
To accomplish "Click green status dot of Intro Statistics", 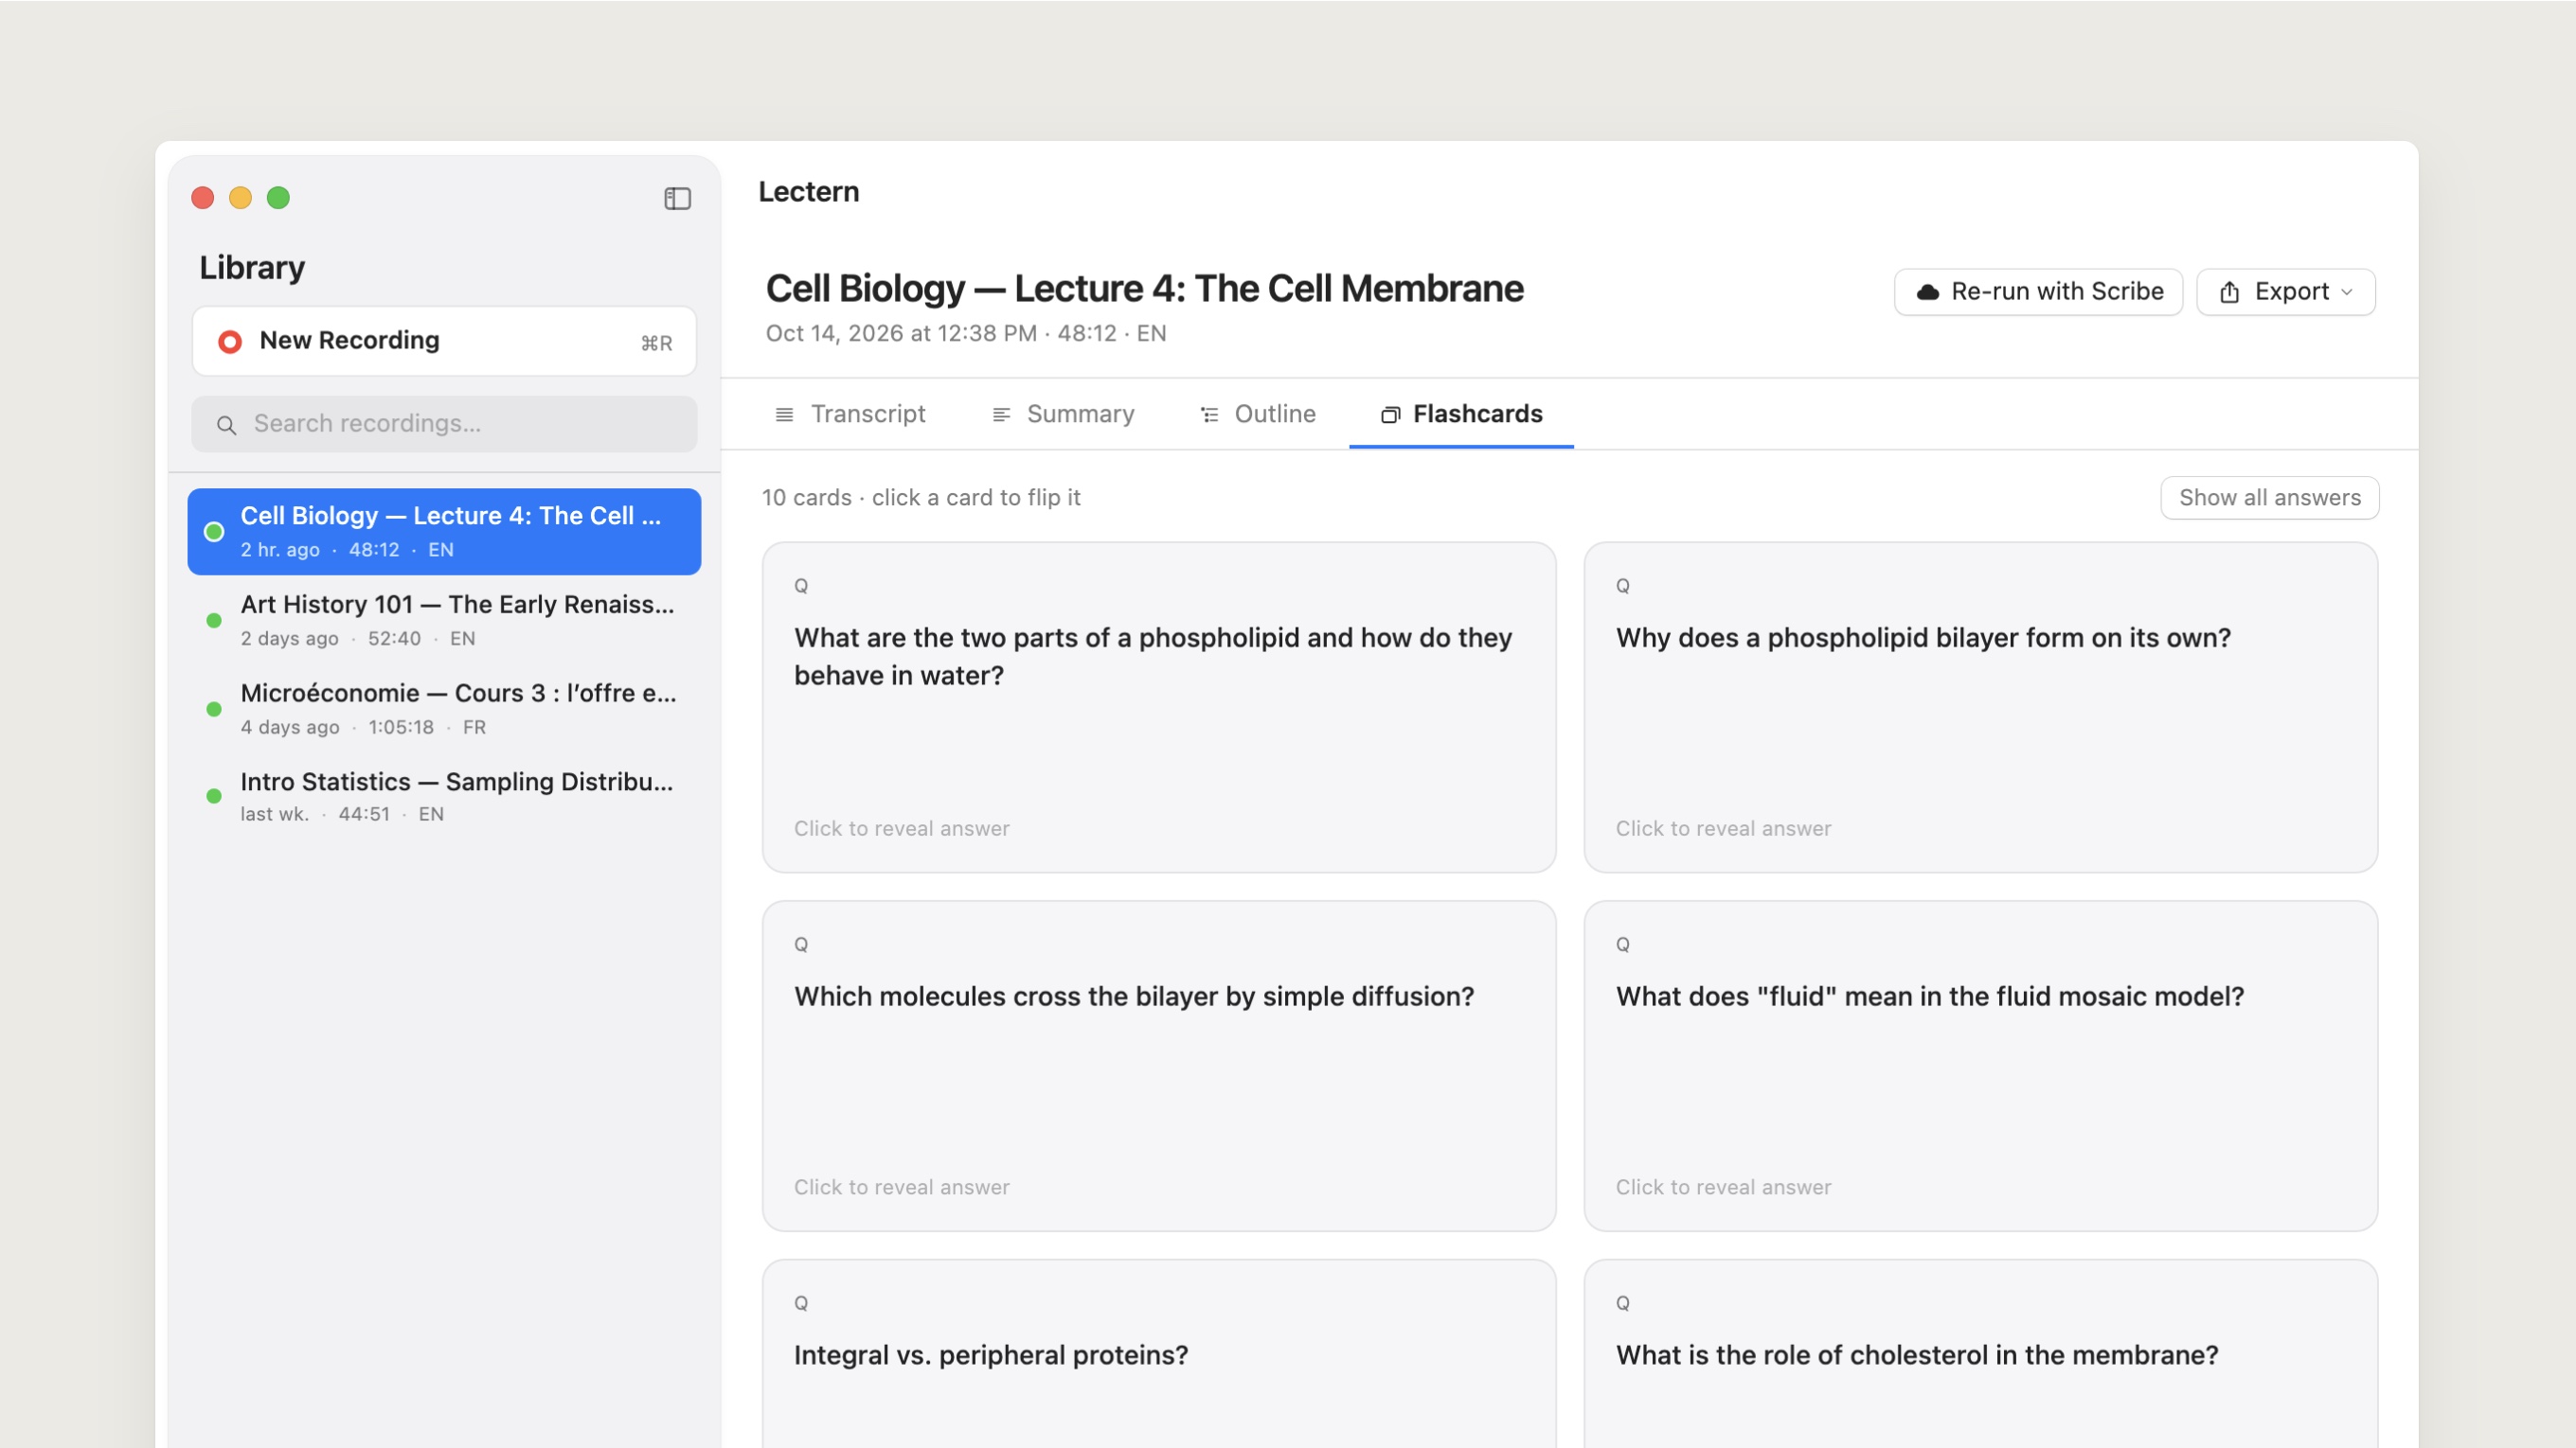I will coord(214,797).
